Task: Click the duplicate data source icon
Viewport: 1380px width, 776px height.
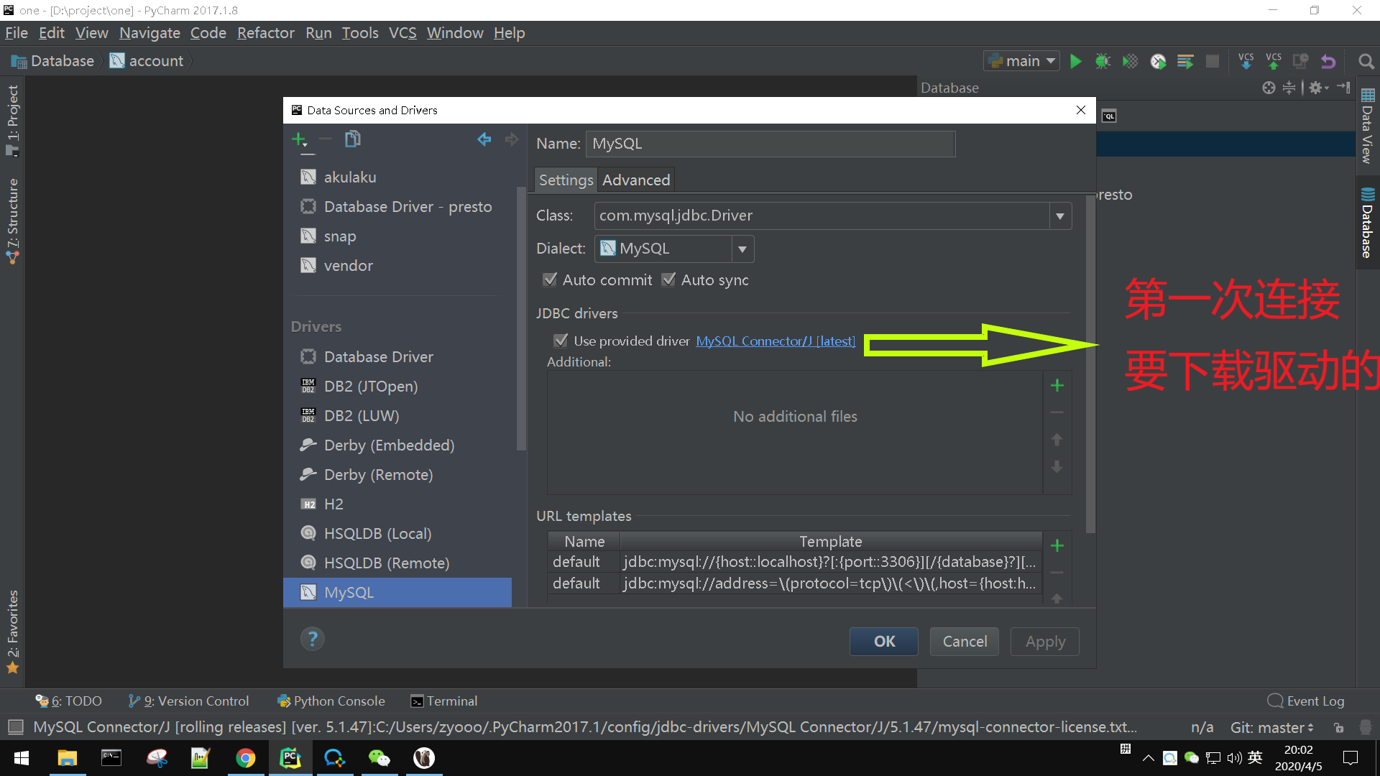Action: pos(352,139)
